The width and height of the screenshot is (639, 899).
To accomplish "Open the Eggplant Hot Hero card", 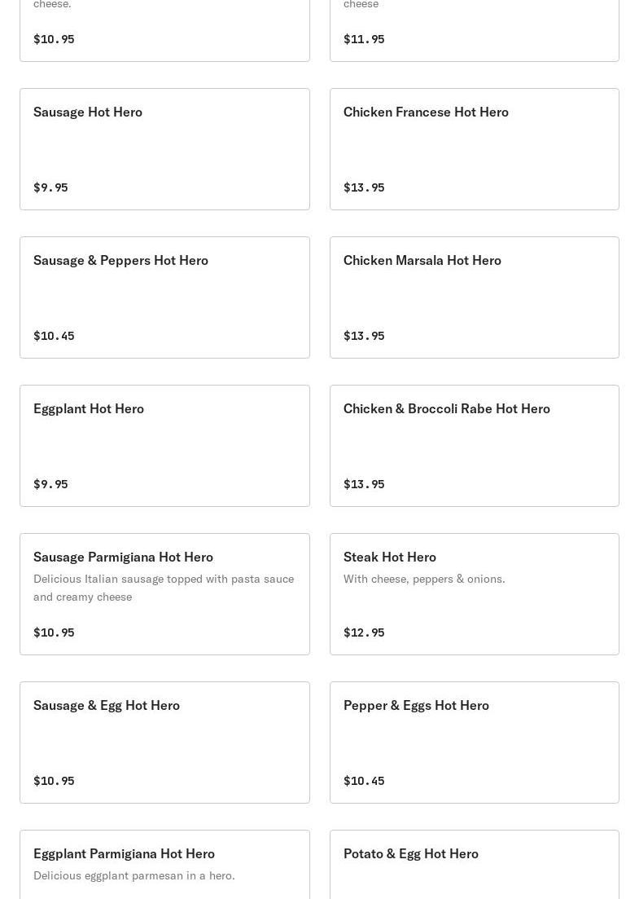I will (x=164, y=446).
